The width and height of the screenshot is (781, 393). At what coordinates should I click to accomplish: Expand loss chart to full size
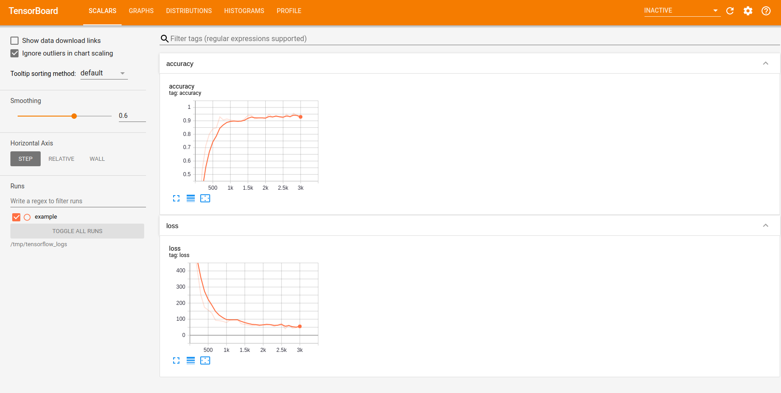[176, 360]
